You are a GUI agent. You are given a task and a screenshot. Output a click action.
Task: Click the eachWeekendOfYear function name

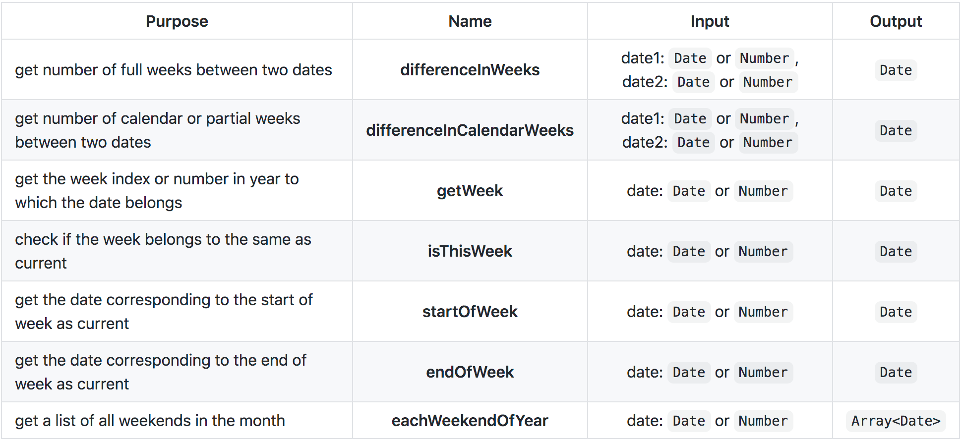coord(470,421)
